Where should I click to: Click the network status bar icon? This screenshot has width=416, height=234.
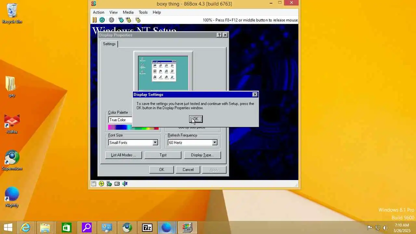point(109,184)
